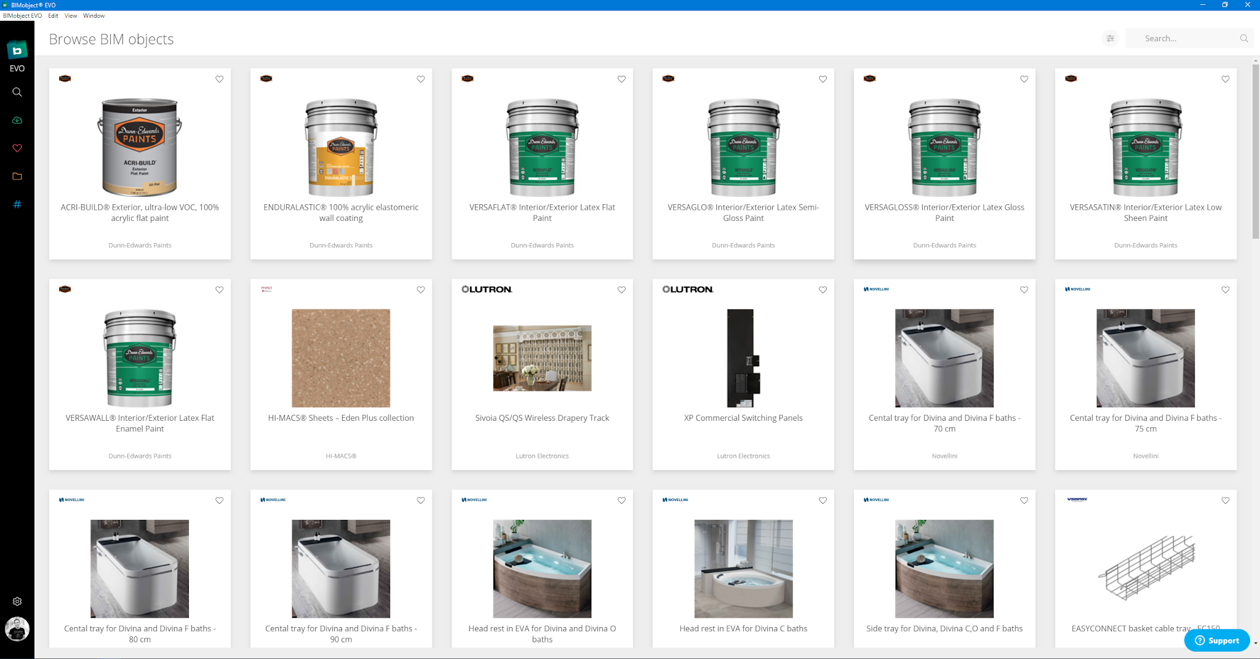Open the hashtag icon in the sidebar
This screenshot has width=1260, height=659.
tap(17, 204)
